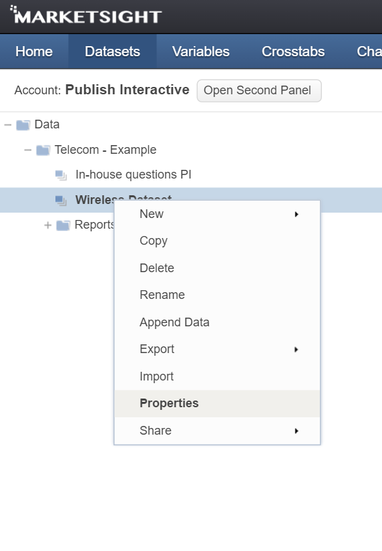The width and height of the screenshot is (382, 551).
Task: Choose Export in the context menu
Action: [217, 349]
